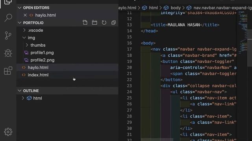Image resolution: width=252 pixels, height=141 pixels.
Task: Create a new file in PORTFOLIO
Action: 85,23
